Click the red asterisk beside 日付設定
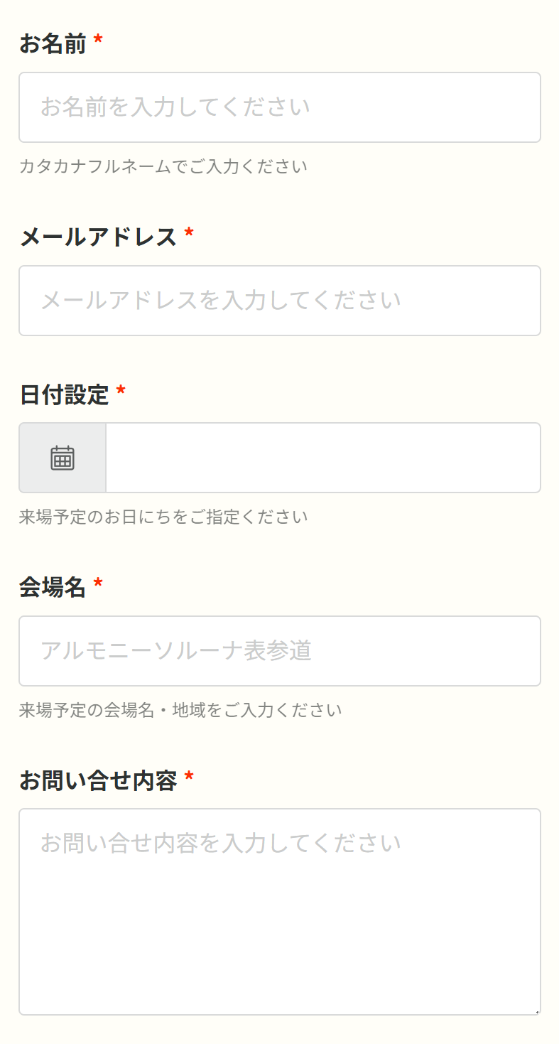Screen dimensions: 559x1044 tap(121, 392)
